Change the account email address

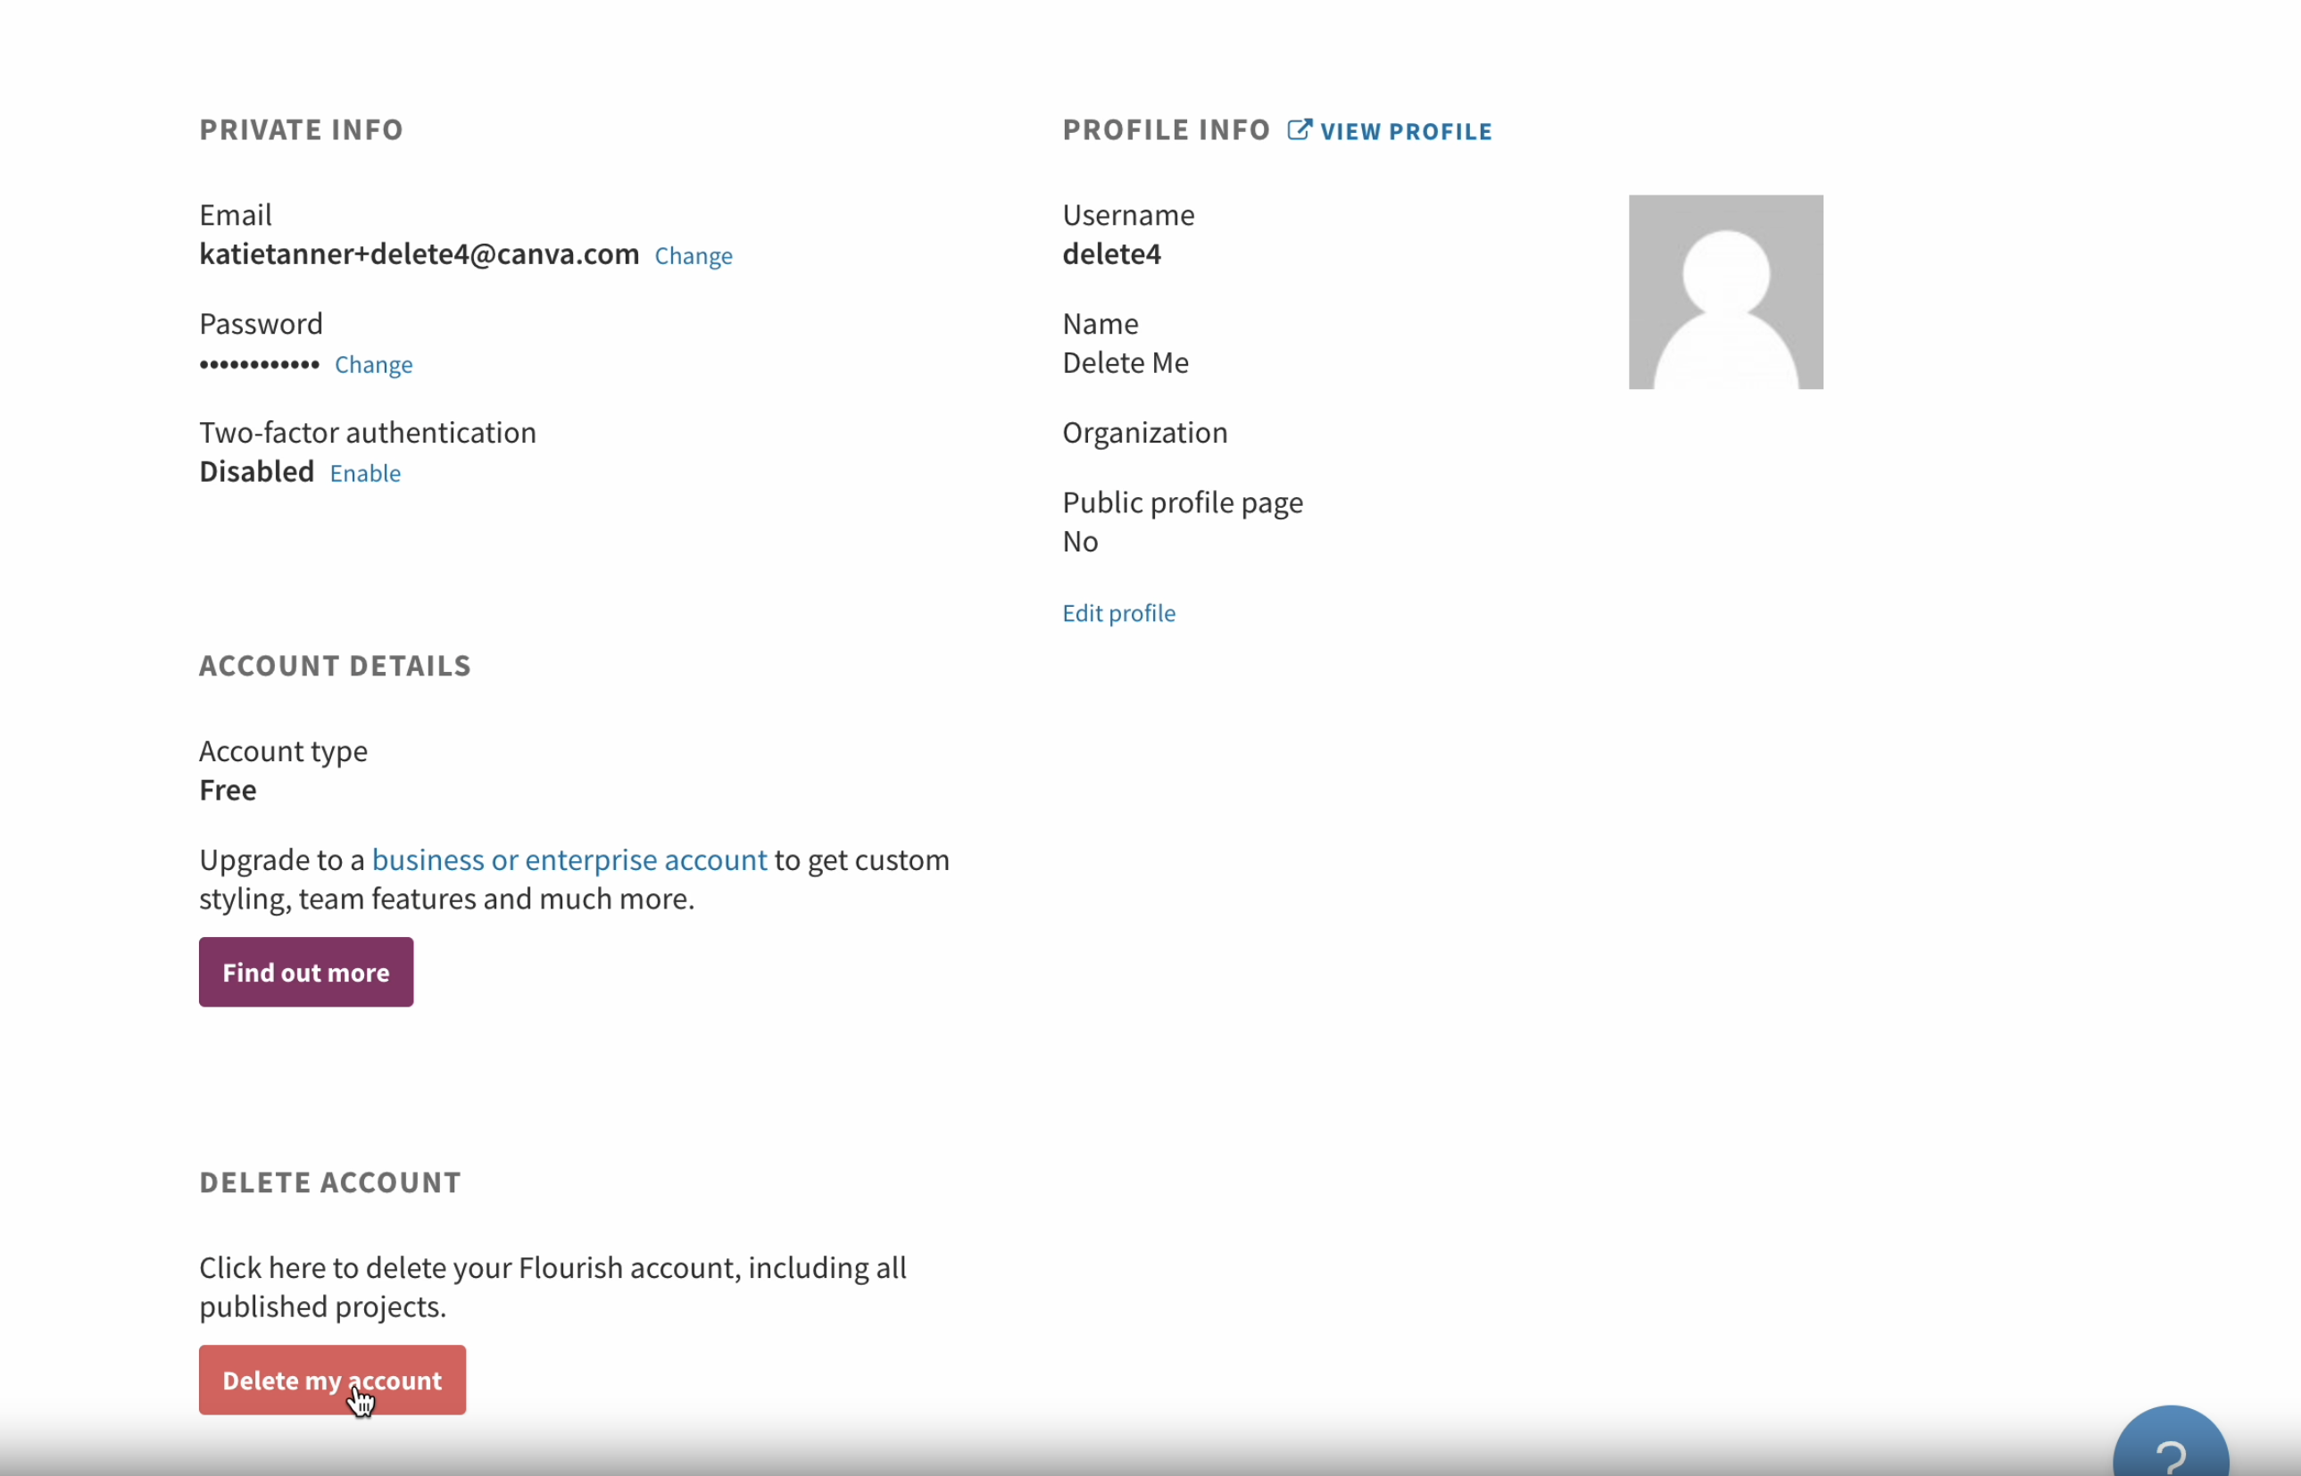693,256
